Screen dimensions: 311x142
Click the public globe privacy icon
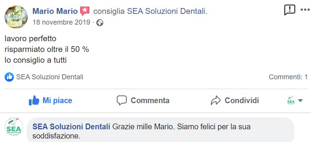(99, 23)
